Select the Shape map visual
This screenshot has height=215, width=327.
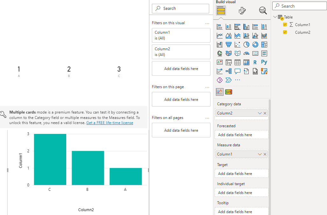[x=237, y=53]
